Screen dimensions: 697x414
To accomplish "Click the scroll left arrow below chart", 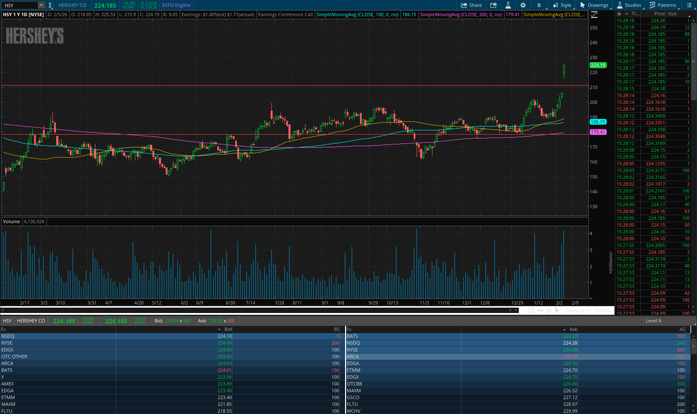I will (3, 311).
